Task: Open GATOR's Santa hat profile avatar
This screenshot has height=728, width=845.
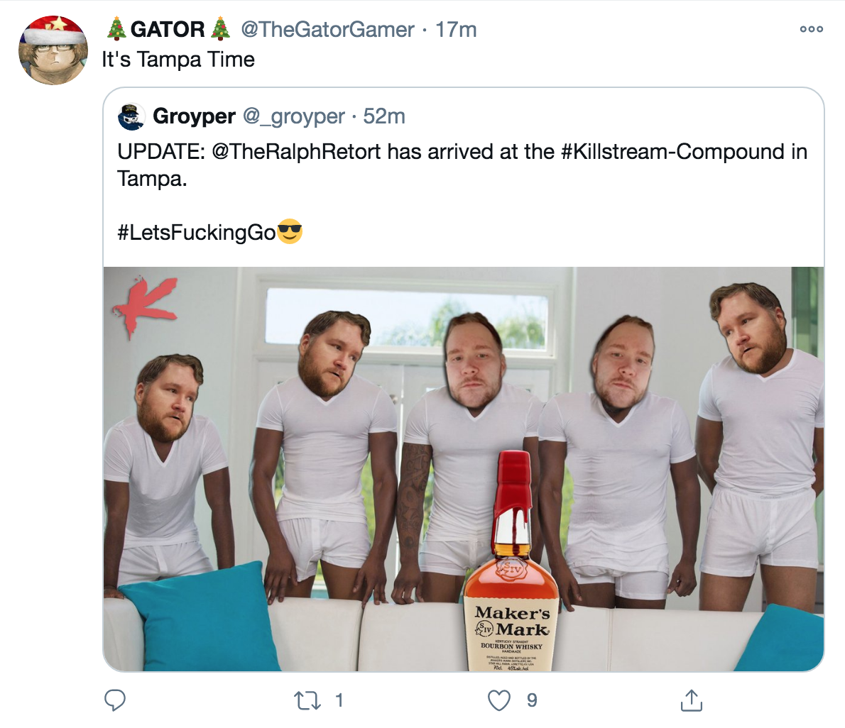Action: [53, 50]
